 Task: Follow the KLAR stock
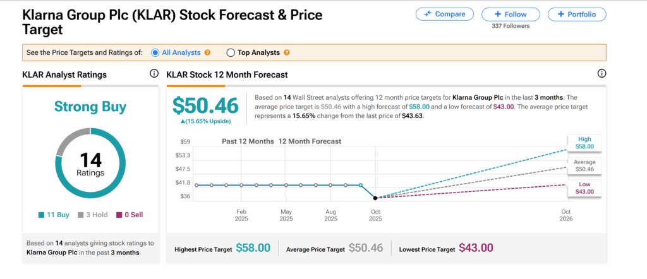point(511,14)
